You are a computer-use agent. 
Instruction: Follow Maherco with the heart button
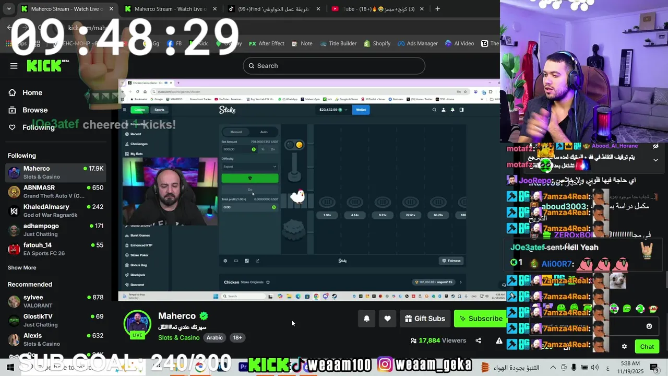(x=387, y=319)
